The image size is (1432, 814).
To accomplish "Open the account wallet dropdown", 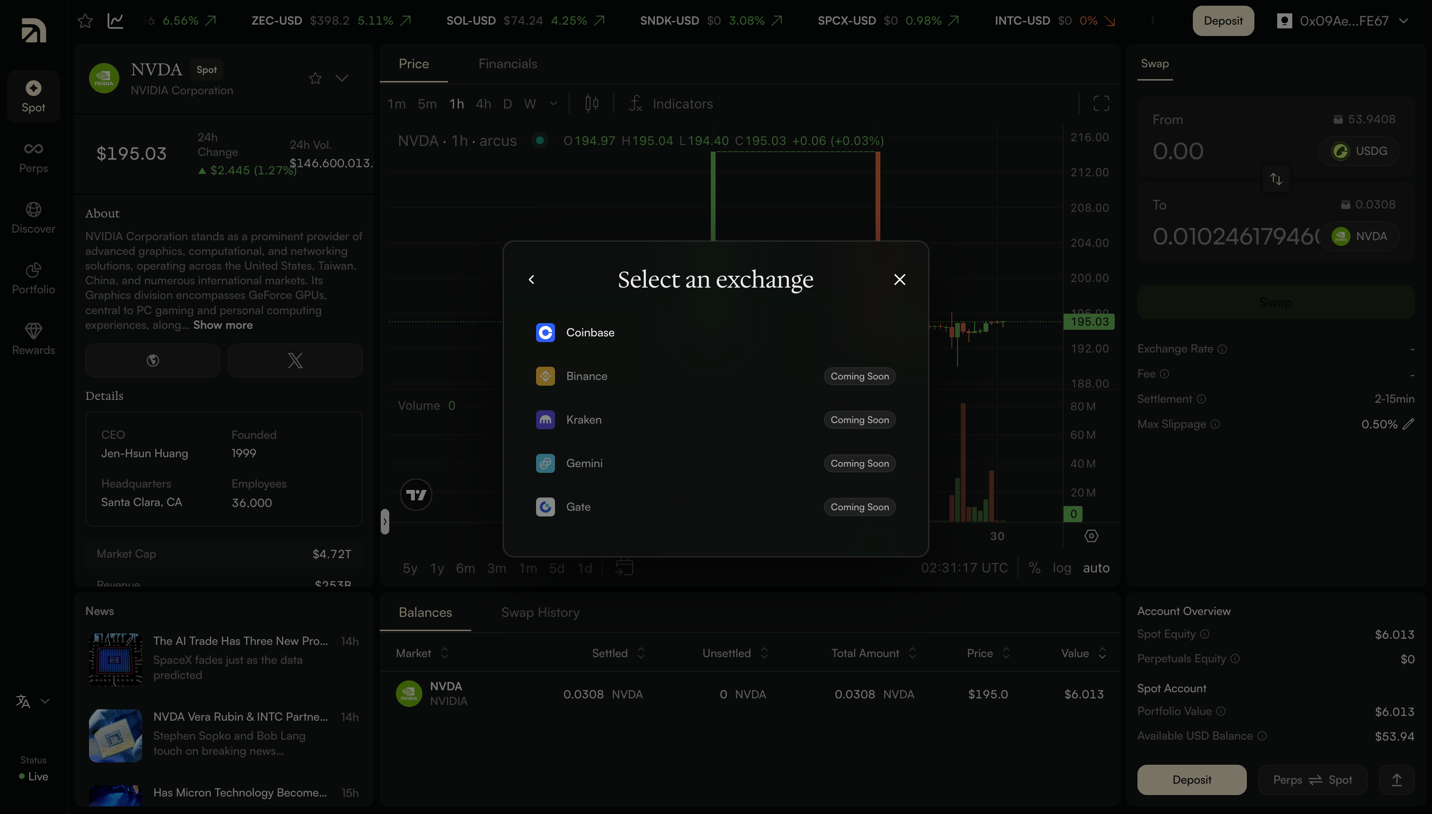I will tap(1342, 21).
